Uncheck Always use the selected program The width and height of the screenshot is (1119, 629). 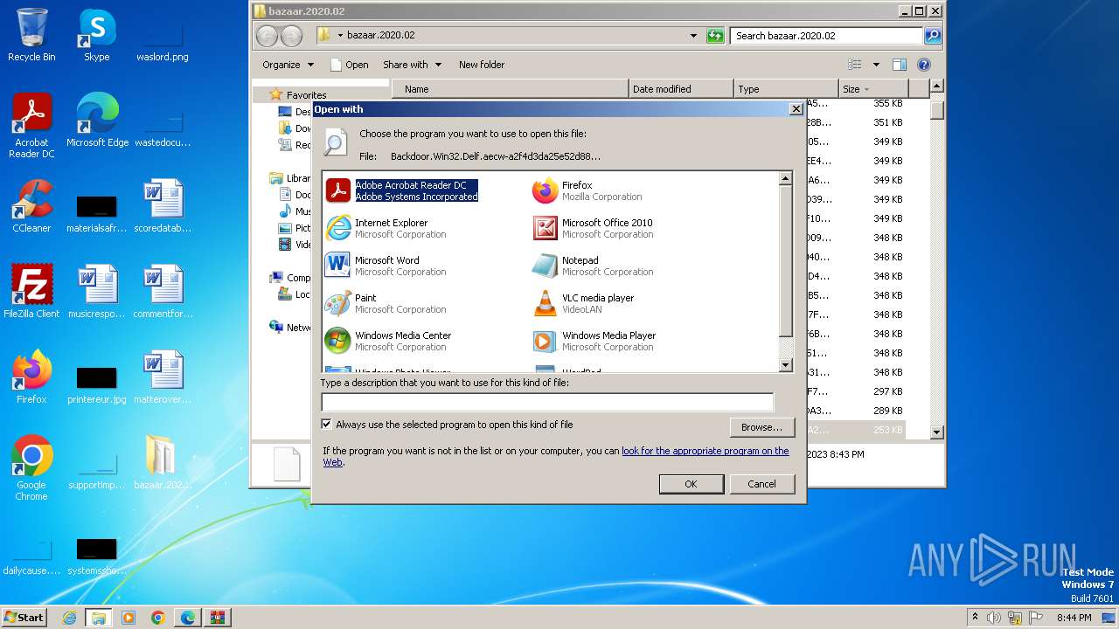coord(327,425)
